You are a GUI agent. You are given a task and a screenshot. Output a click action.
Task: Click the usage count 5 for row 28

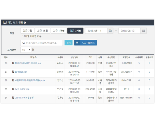(x=139, y=63)
